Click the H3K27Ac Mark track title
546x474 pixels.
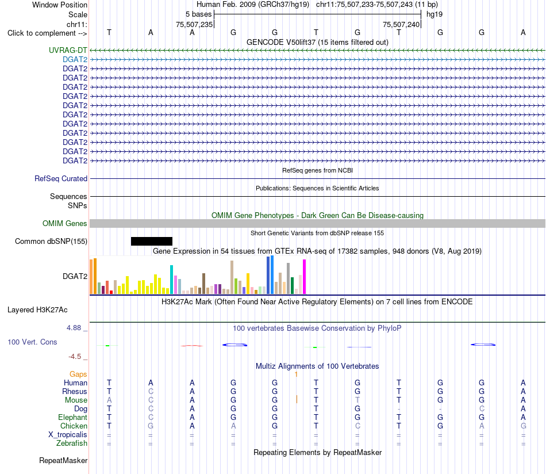click(x=317, y=301)
